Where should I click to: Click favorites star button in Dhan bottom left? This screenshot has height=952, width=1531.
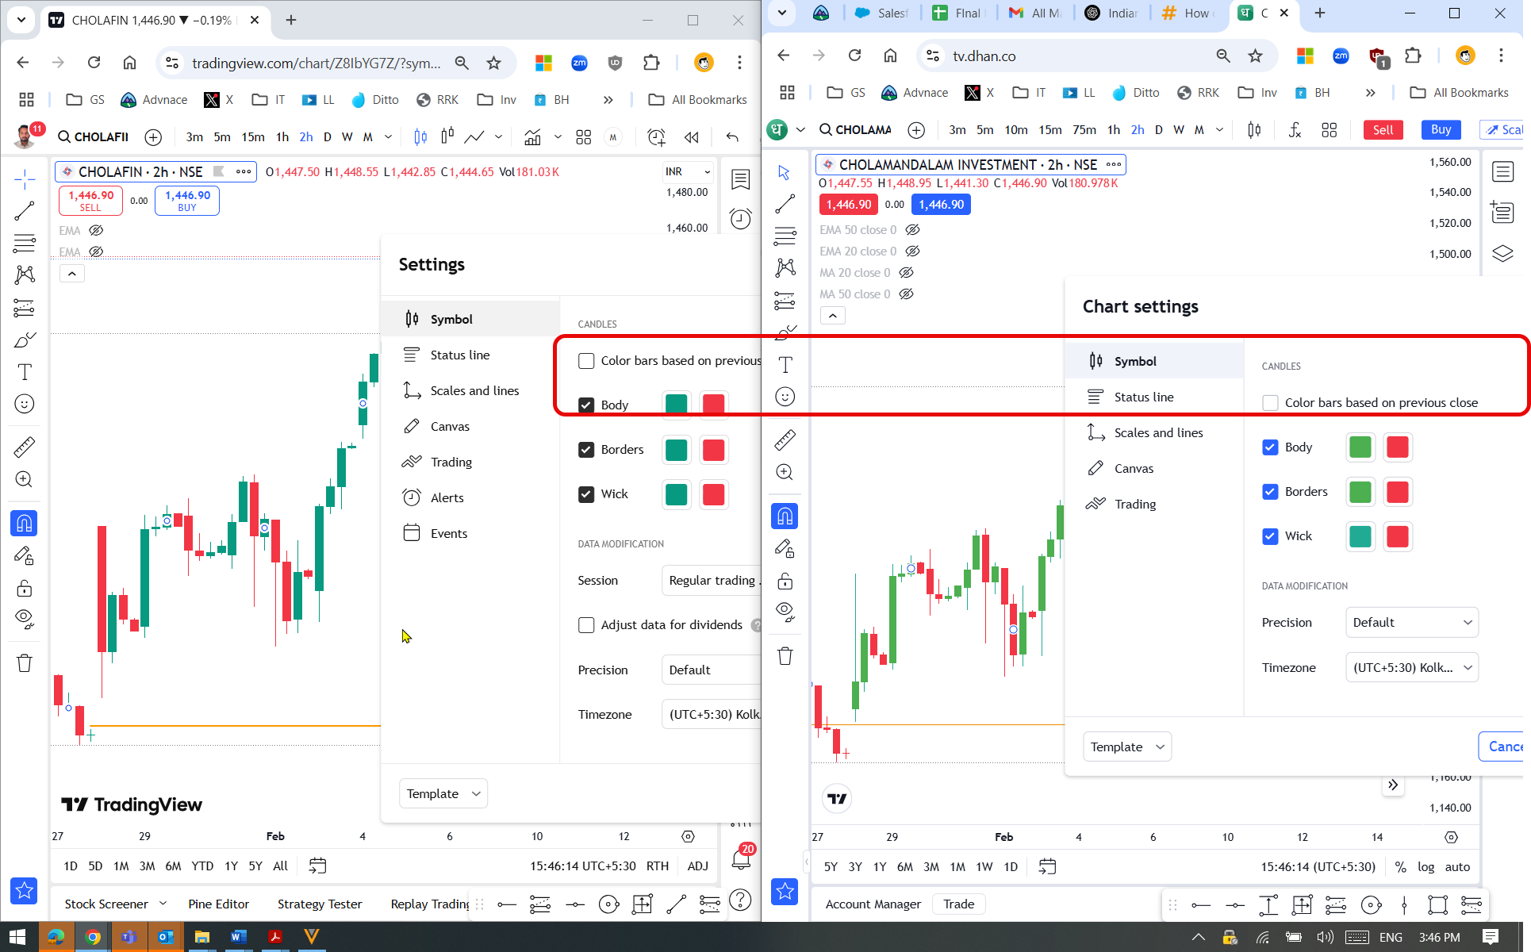785,891
